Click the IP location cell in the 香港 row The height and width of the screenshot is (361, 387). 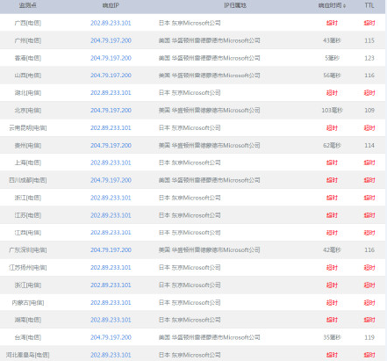click(x=210, y=58)
